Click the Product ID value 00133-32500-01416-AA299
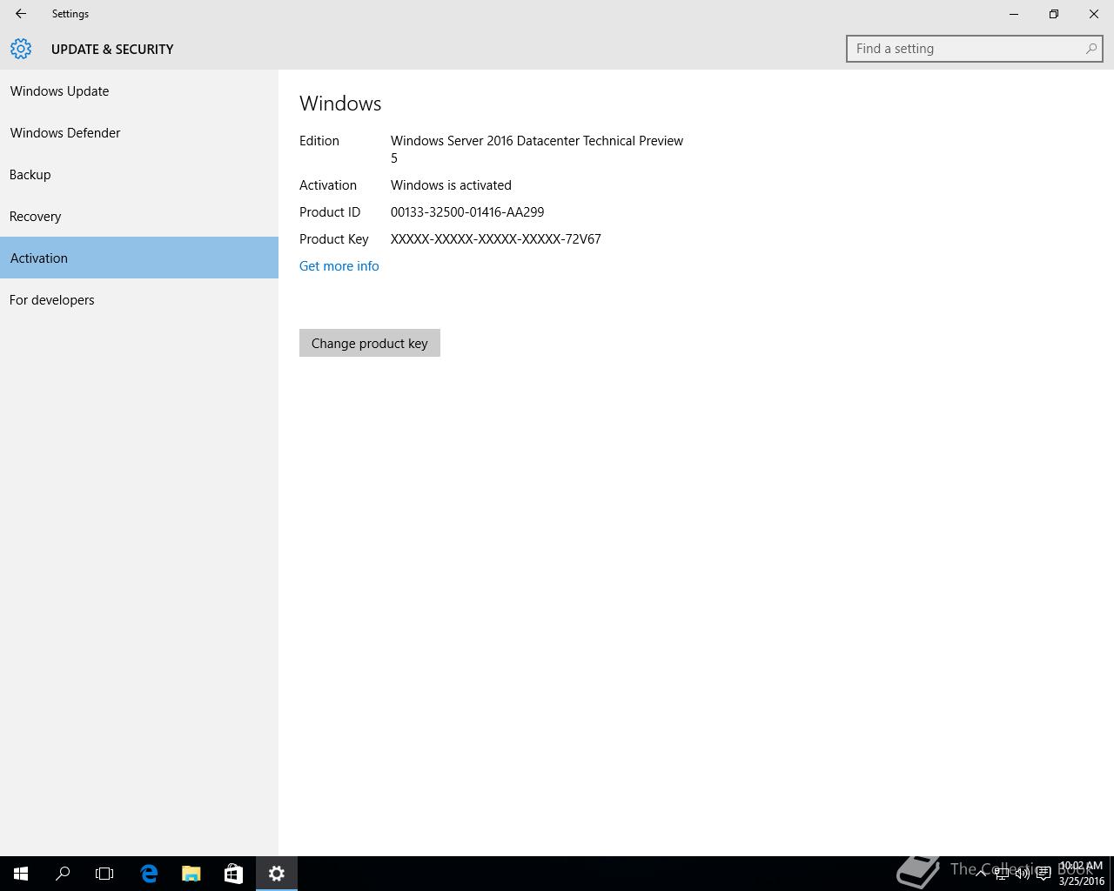 point(467,212)
